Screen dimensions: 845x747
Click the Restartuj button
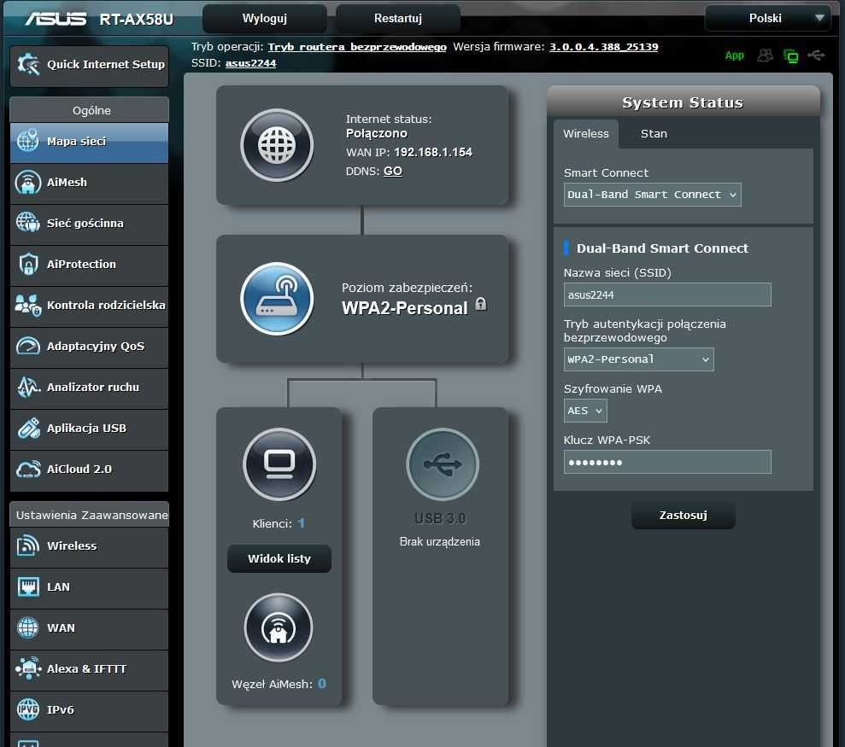(397, 18)
